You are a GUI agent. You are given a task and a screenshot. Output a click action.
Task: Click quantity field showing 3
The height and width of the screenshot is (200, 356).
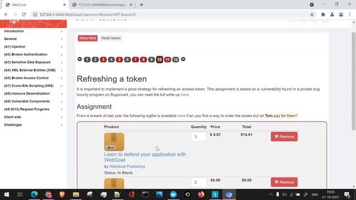[x=199, y=137]
